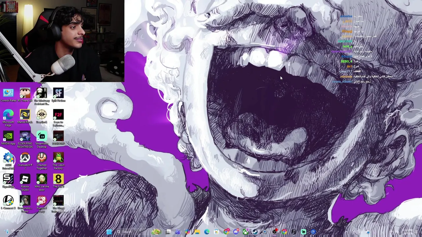
Task: Launch PANICORE desktop icon
Action: (x=58, y=138)
